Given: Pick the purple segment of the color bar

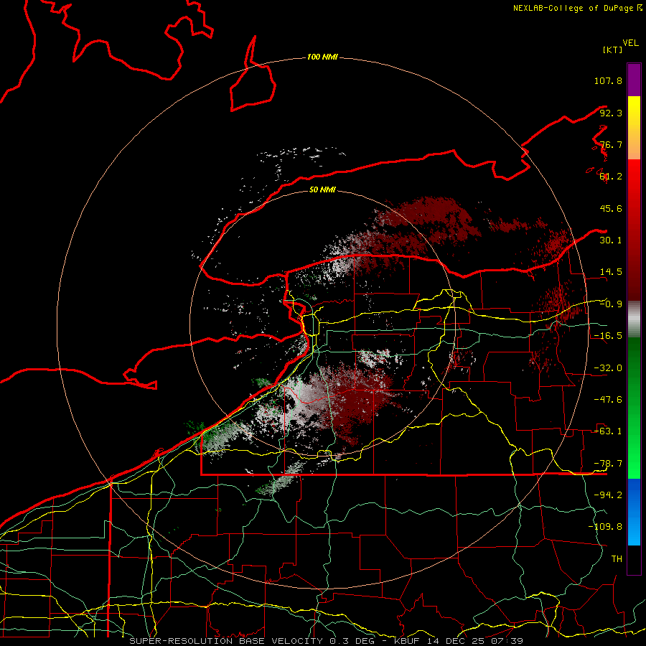Looking at the screenshot, I should tap(634, 80).
